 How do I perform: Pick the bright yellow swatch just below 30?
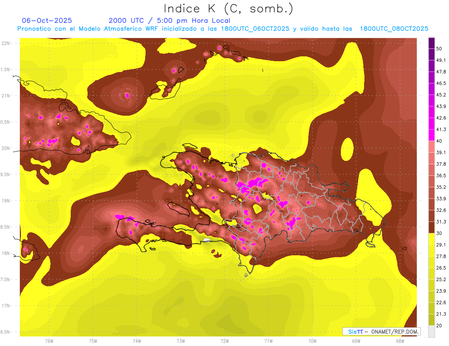(431, 239)
